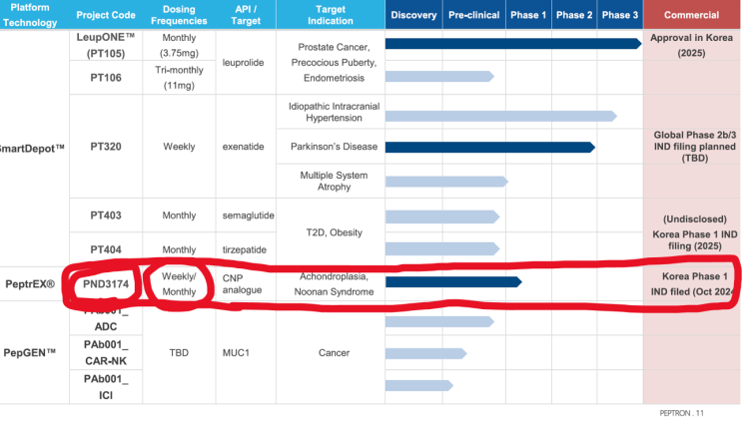Click the exenatide API cell
Image resolution: width=742 pixels, height=425 pixels.
[x=244, y=147]
